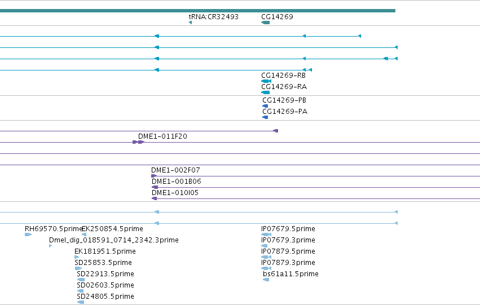Image resolution: width=480 pixels, height=305 pixels.
Task: Select the CG14269 gene glyph
Action: click(x=266, y=23)
